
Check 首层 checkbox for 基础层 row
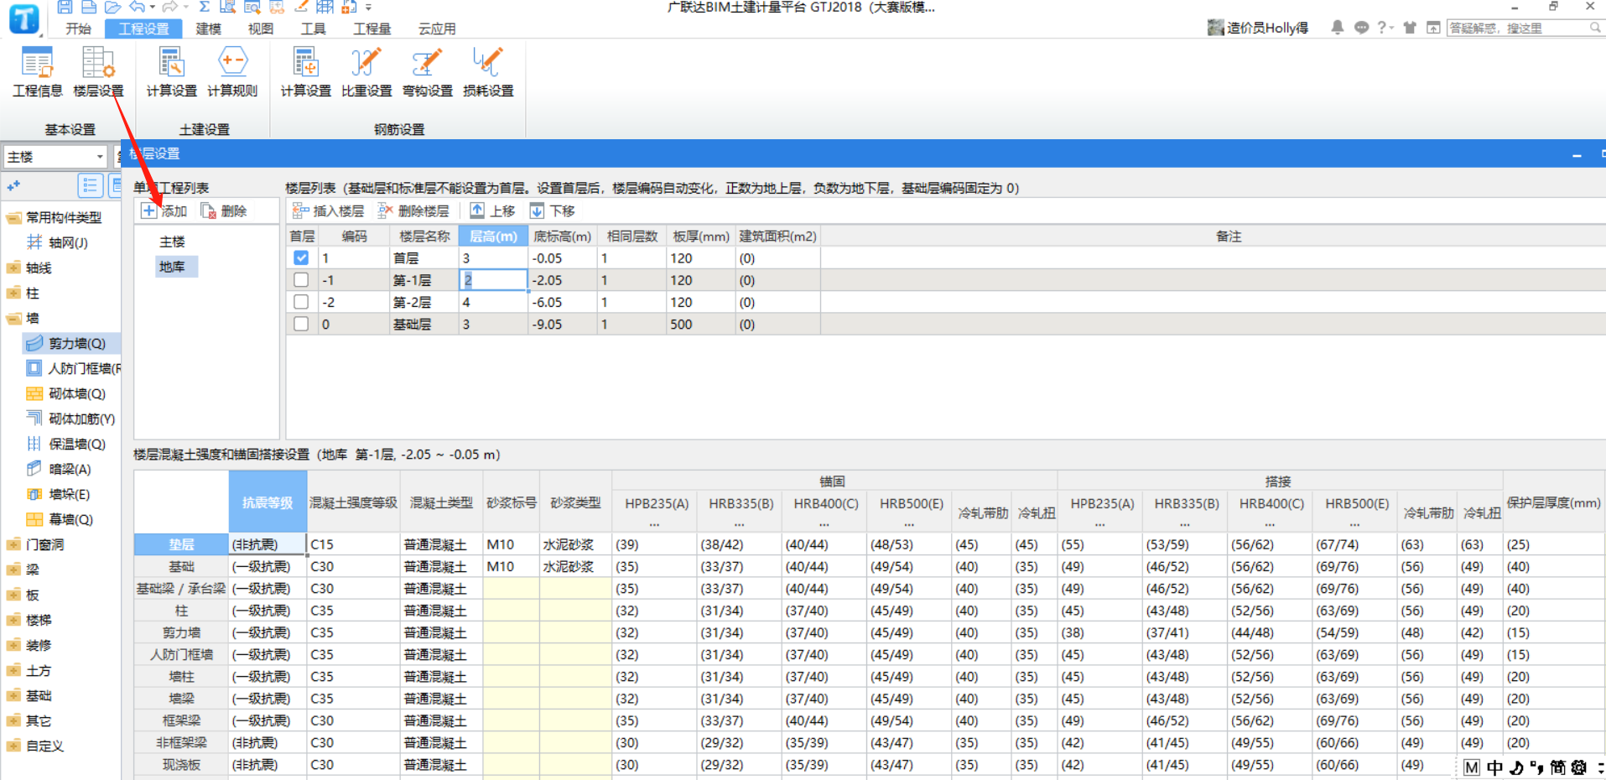(x=301, y=324)
